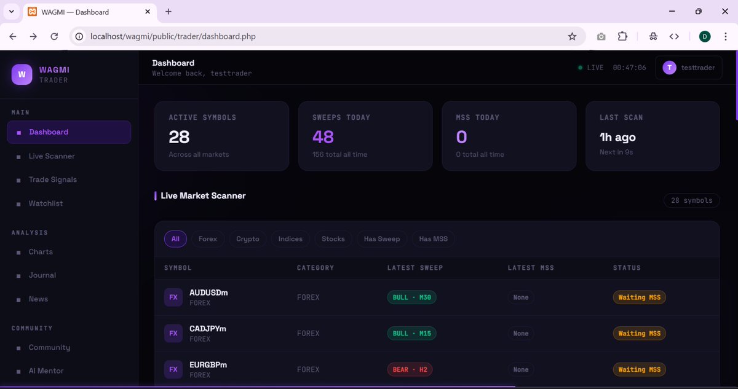Click the STATUS column header

pos(627,268)
